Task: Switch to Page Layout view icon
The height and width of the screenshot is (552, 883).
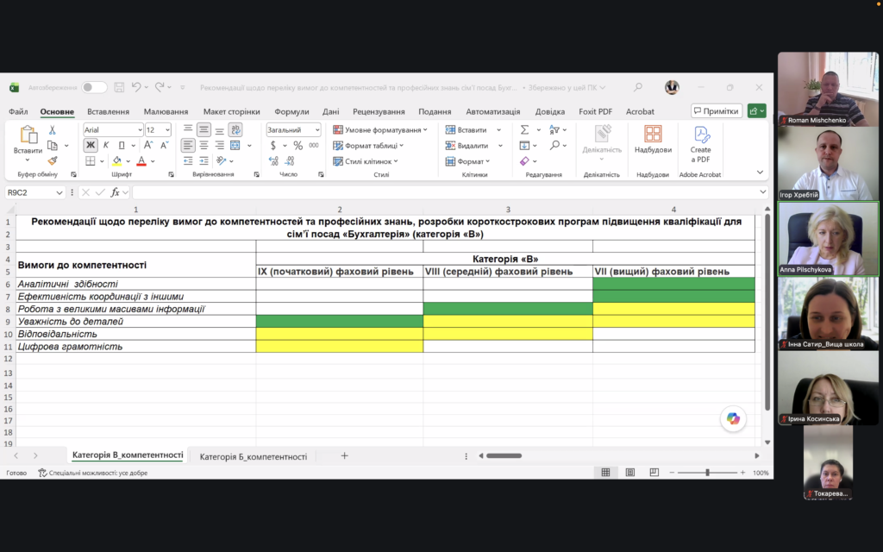Action: point(630,473)
